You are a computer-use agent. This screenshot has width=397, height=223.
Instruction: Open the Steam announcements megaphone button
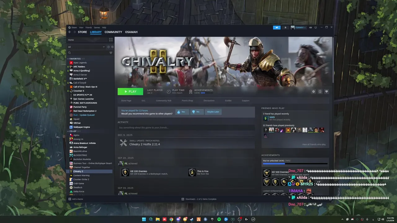point(277,28)
